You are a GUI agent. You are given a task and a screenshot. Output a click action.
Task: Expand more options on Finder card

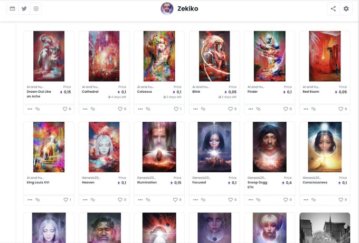251,109
